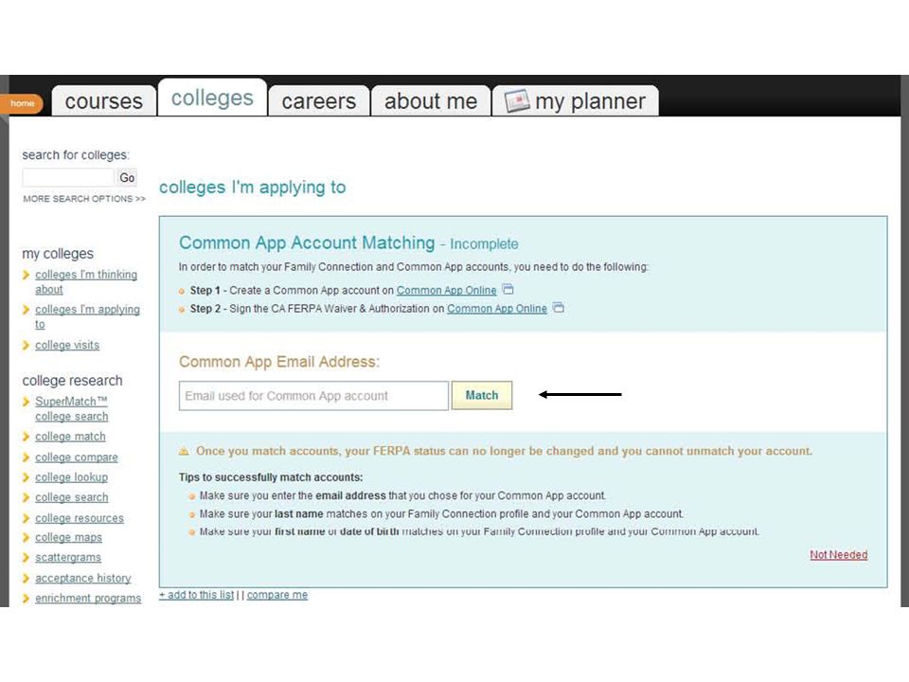Go to the about me tab
909x682 pixels.
431,101
